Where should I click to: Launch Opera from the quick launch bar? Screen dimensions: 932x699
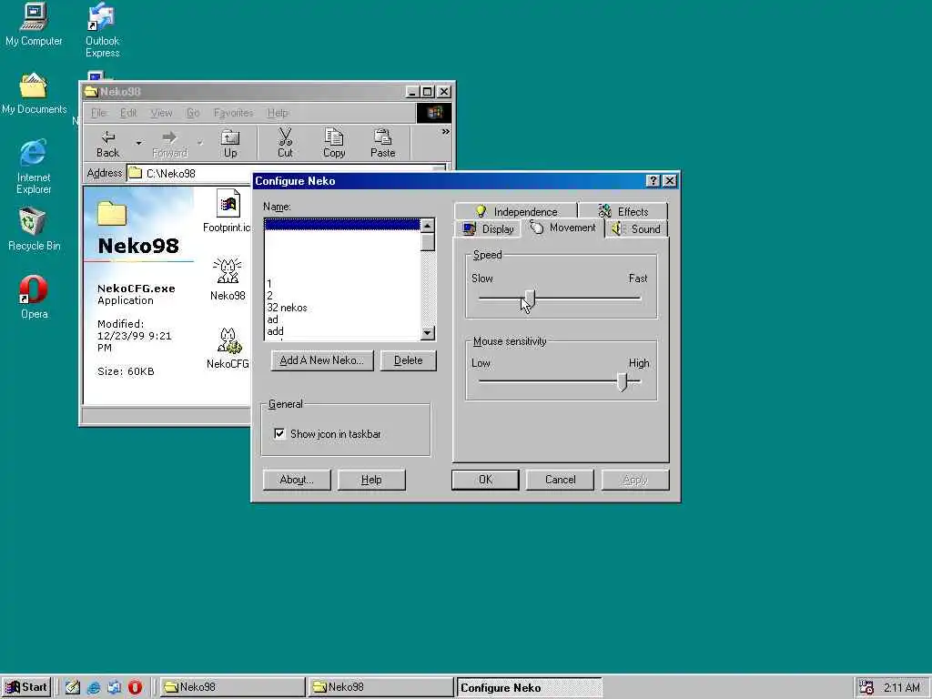coord(135,687)
